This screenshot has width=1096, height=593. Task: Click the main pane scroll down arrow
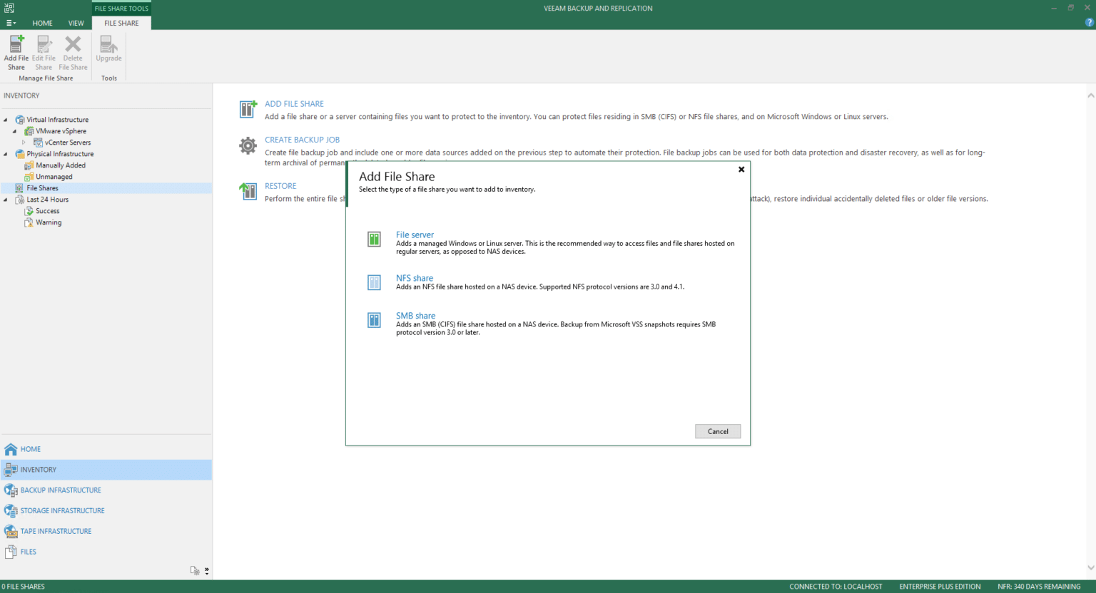tap(1090, 568)
